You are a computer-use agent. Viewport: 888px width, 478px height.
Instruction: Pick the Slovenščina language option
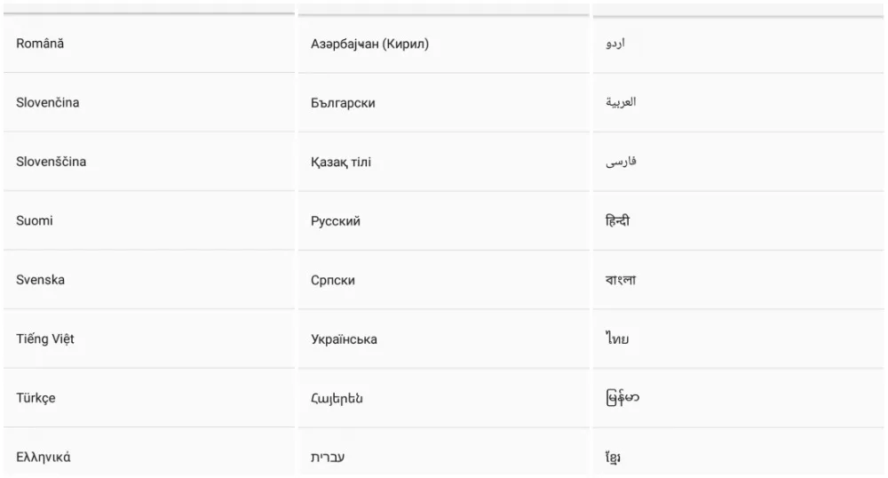pos(52,162)
